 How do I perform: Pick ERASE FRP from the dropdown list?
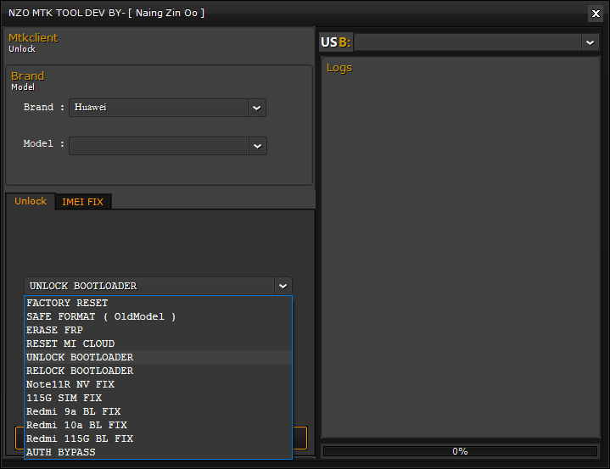tap(55, 330)
